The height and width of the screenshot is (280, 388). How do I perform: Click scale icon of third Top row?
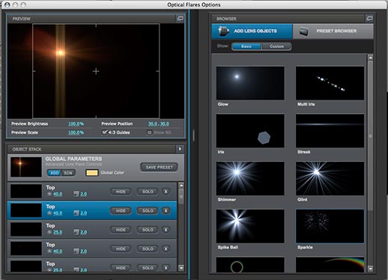(76, 232)
